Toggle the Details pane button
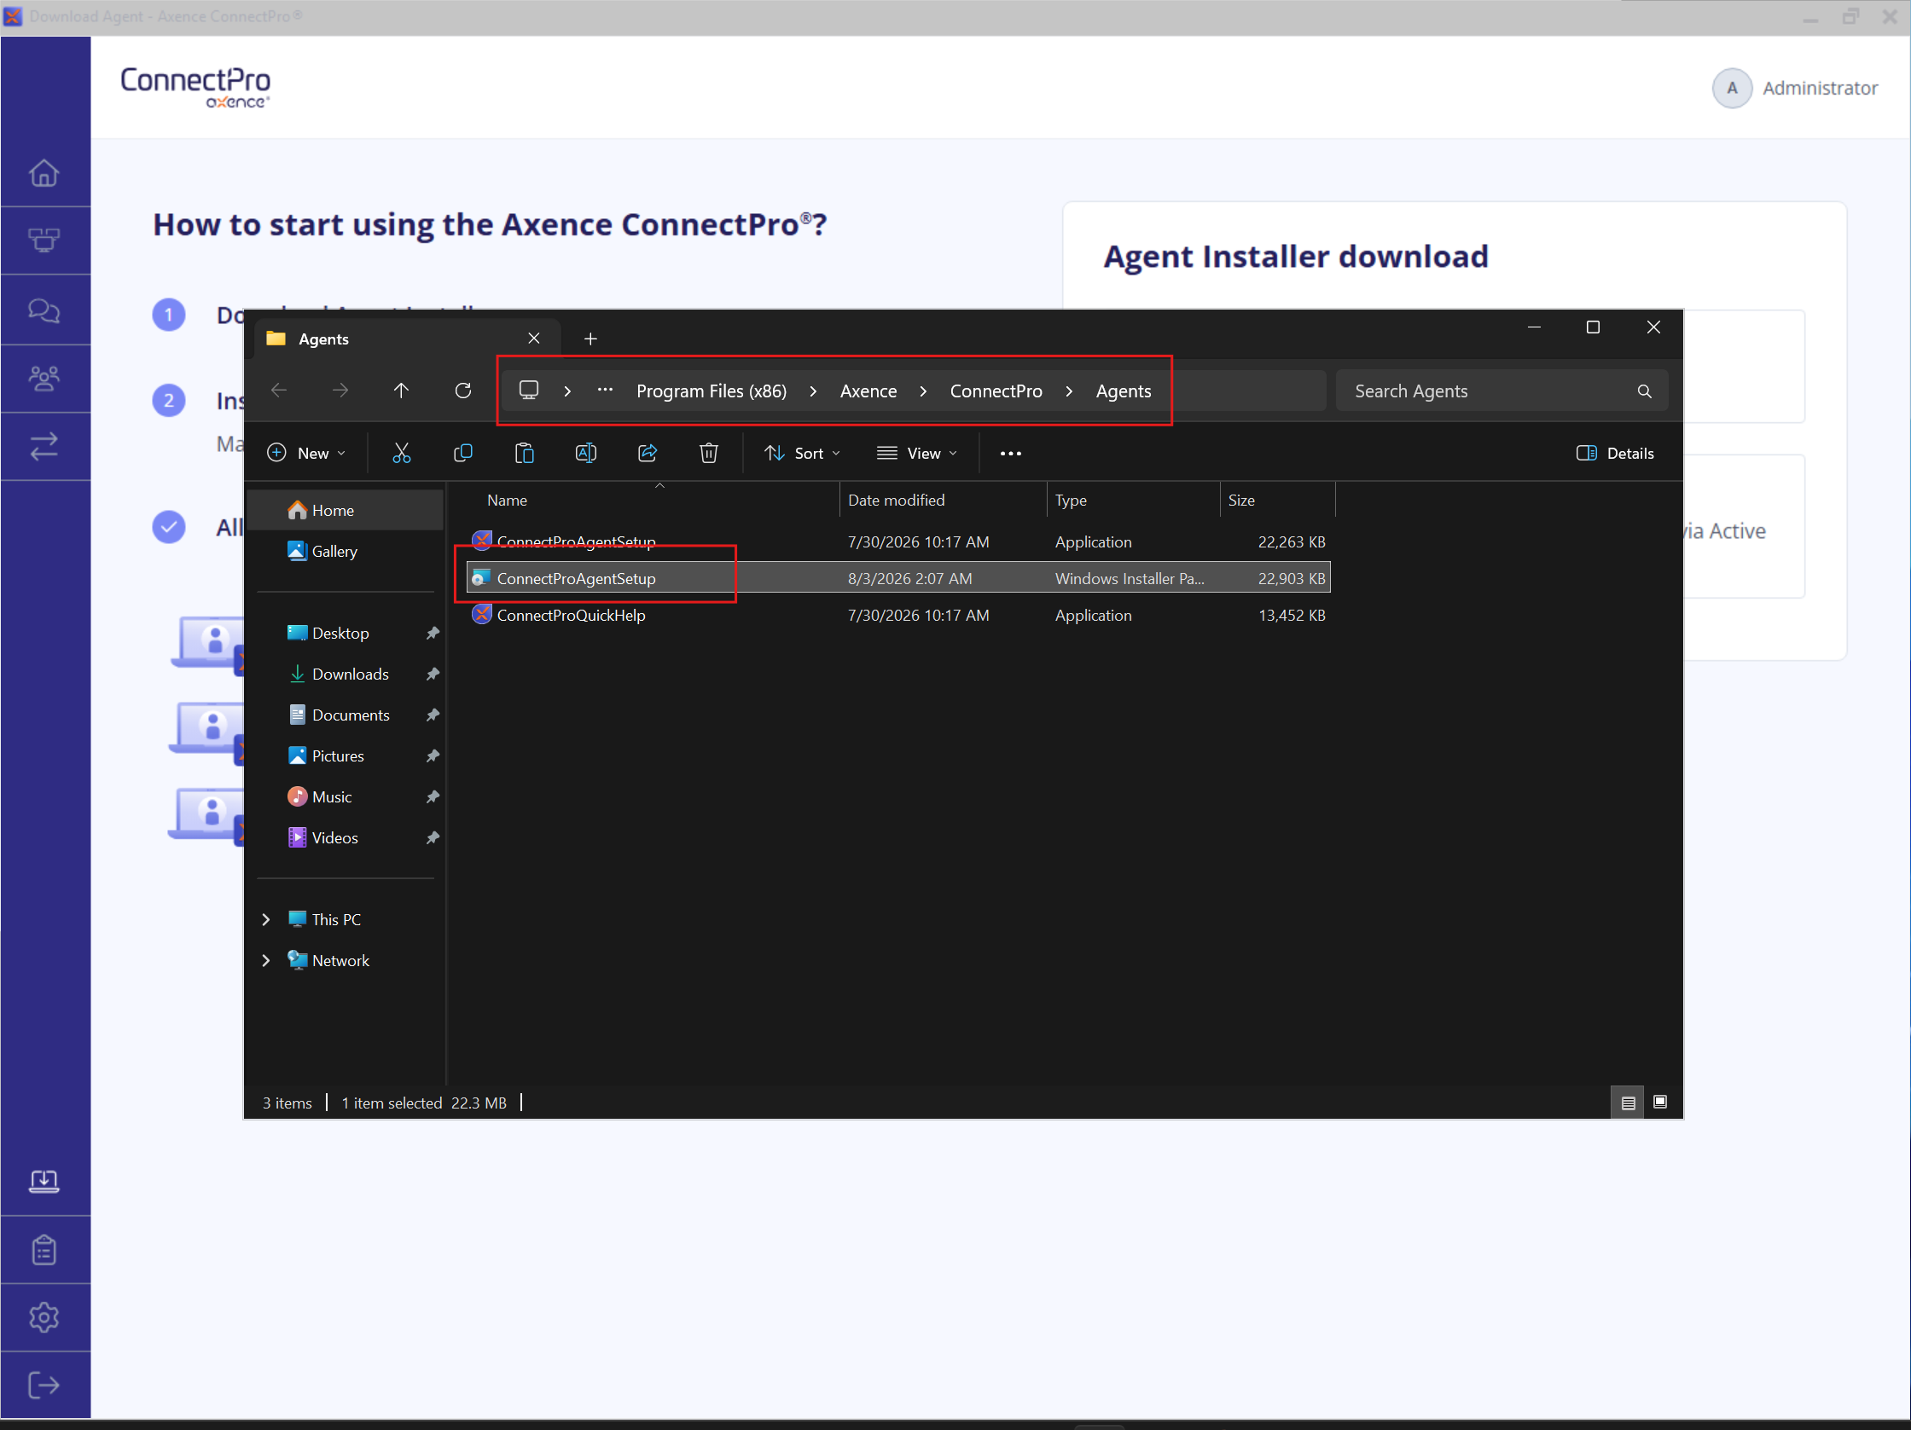Screen dimensions: 1911x1430 1615,454
